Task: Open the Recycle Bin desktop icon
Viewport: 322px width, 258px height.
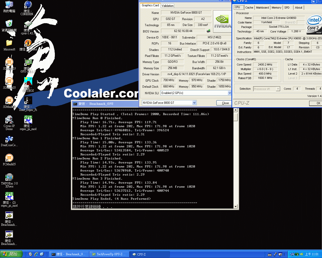Action: click(x=9, y=26)
